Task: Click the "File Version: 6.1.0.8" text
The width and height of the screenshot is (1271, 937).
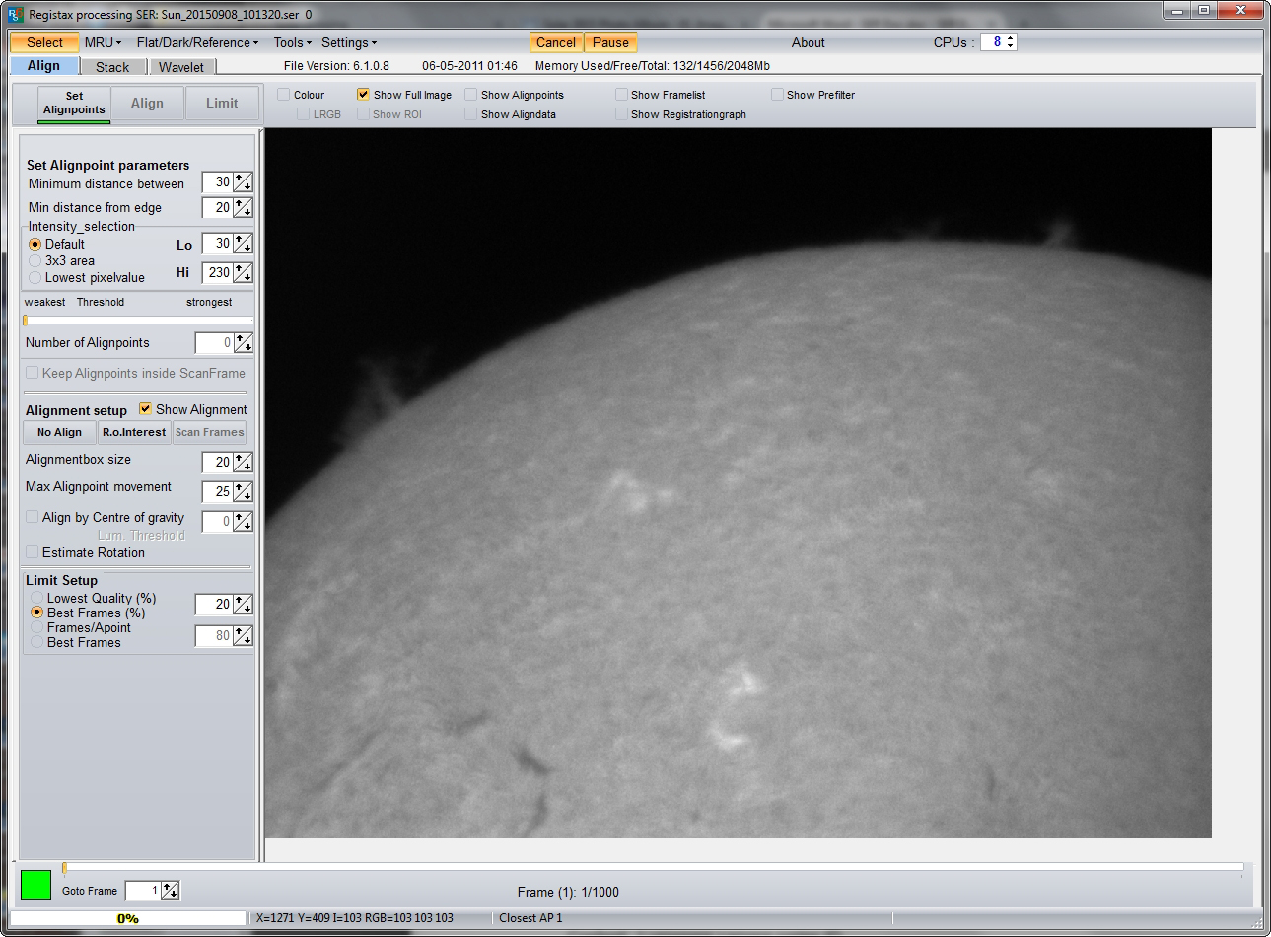Action: (336, 66)
